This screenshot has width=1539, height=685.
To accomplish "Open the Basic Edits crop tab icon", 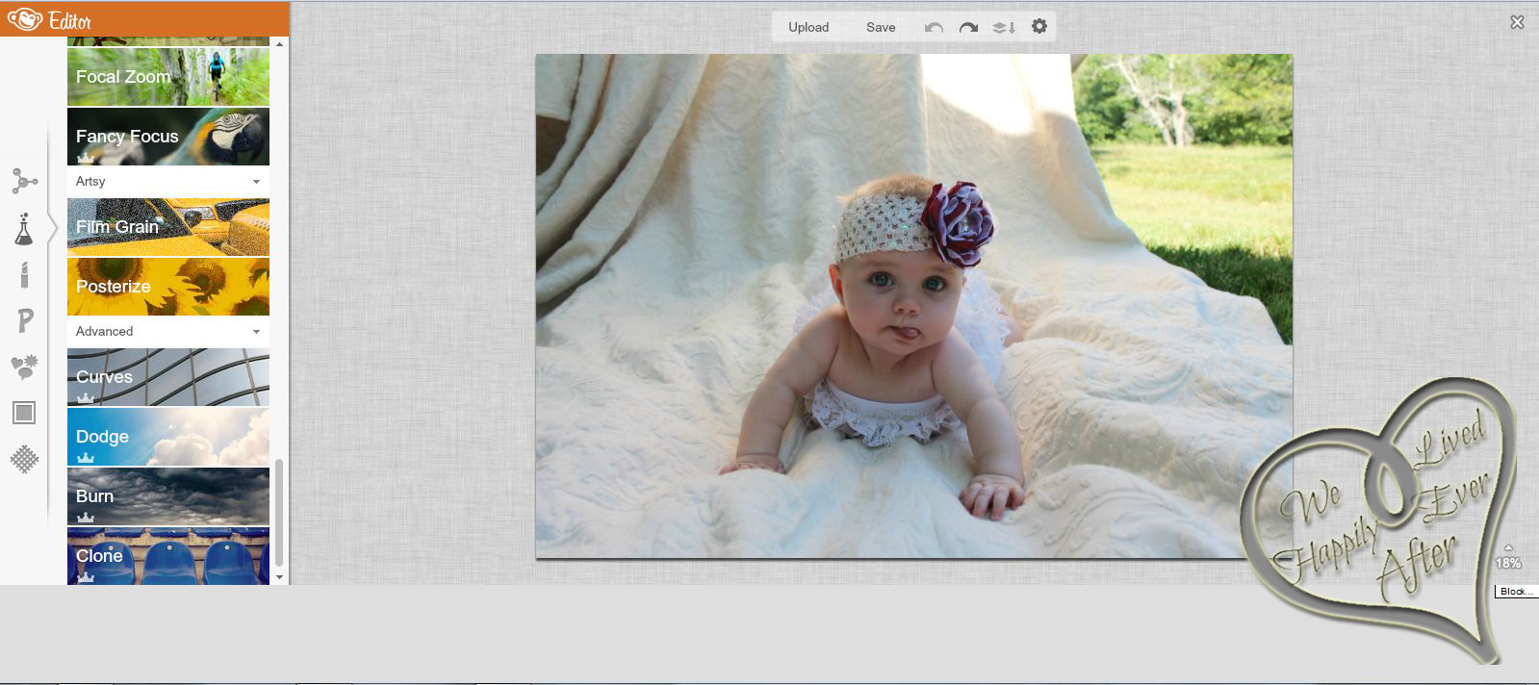I will [x=24, y=181].
